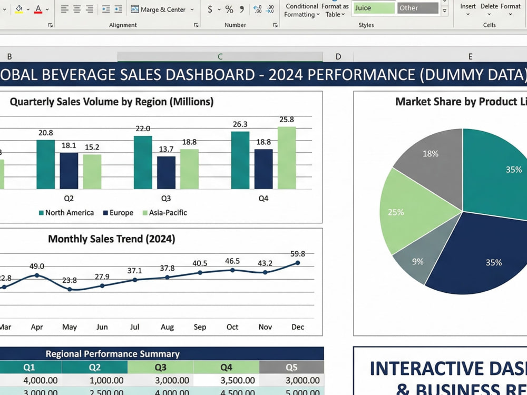527x395 pixels.
Task: Open the Number group dialog launcher
Action: pos(275,25)
